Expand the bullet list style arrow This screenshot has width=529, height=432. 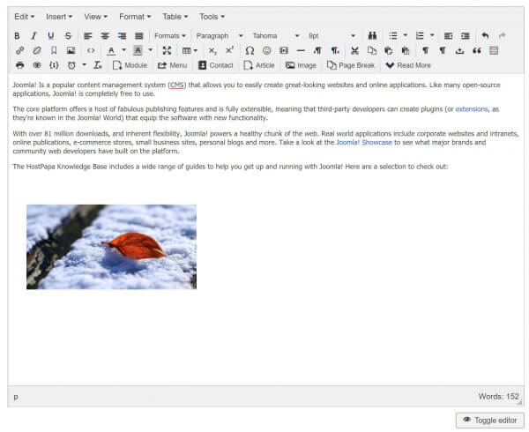[406, 35]
